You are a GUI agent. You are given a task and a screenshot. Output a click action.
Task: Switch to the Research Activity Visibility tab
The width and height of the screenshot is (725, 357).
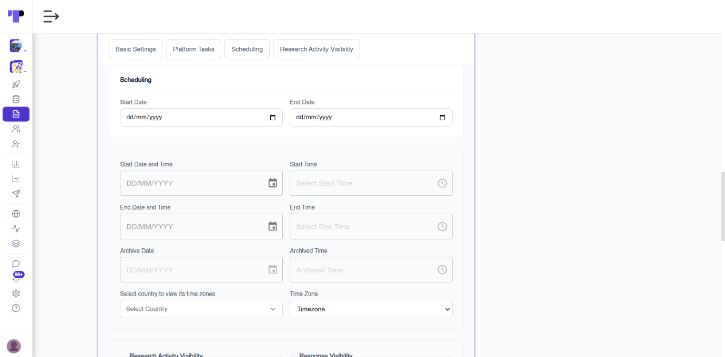(x=316, y=49)
